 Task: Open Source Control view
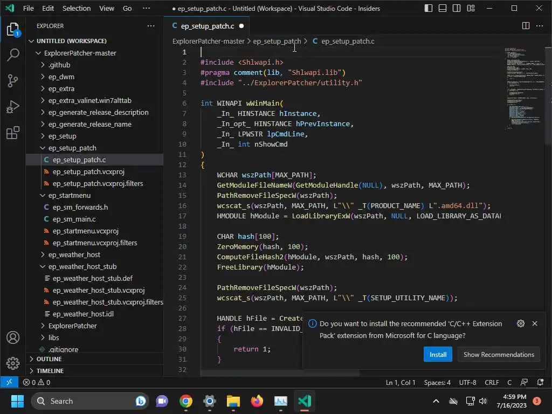click(13, 81)
